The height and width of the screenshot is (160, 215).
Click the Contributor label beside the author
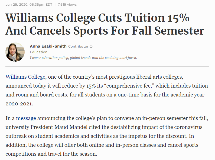pyautogui.click(x=78, y=46)
